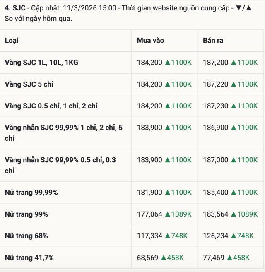Viewport: 265px width, 272px height.
Task: Click the Bán ra column header
Action: 213,40
